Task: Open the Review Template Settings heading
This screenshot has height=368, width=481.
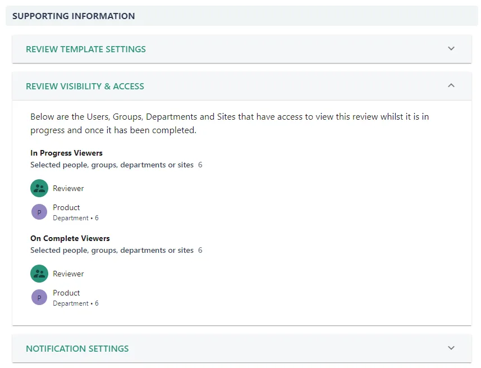Action: [x=85, y=49]
